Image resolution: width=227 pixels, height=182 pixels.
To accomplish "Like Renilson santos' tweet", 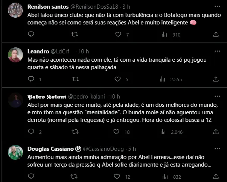I will (119, 35).
